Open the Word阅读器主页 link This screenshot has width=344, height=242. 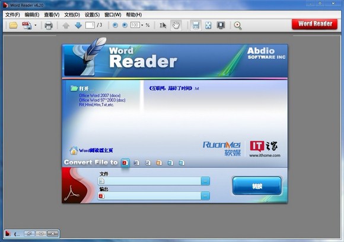pyautogui.click(x=96, y=150)
